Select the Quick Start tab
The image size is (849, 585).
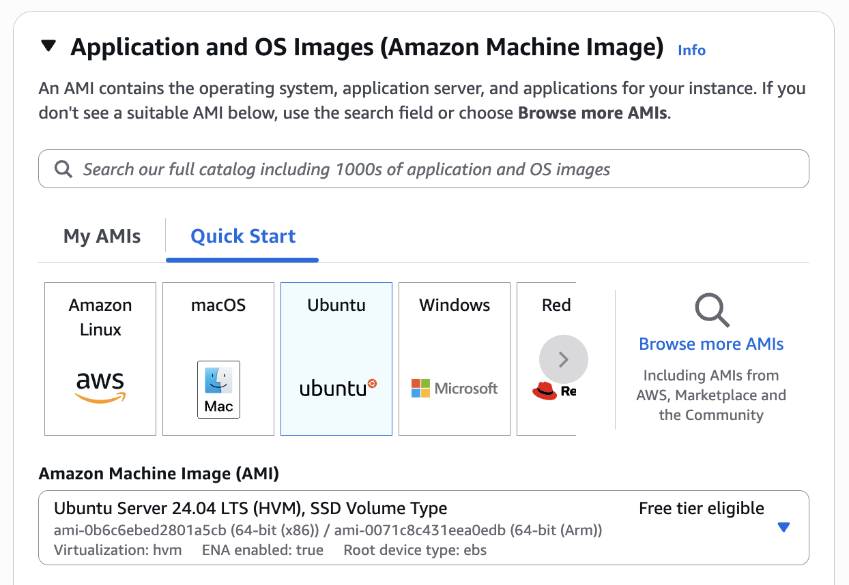tap(242, 237)
